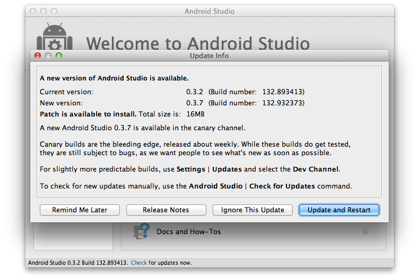The height and width of the screenshot is (278, 419).
Task: Open the Release Notes
Action: [166, 210]
